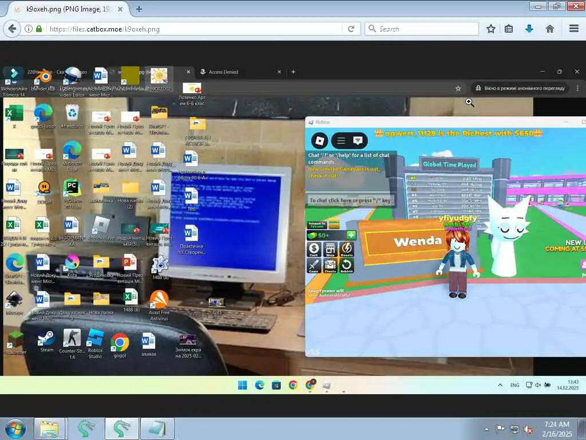Viewport: 586px width, 440px height.
Task: Add new tab in the incognito Chrome window
Action: [294, 72]
